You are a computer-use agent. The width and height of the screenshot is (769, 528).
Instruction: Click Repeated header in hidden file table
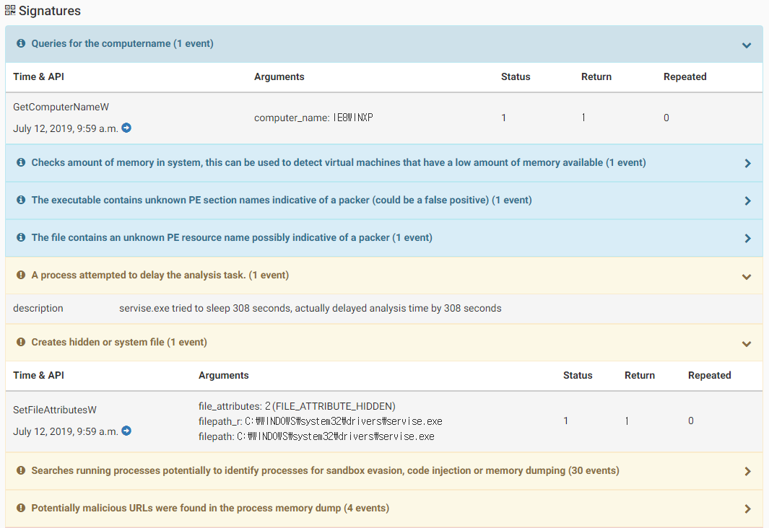pyautogui.click(x=709, y=375)
